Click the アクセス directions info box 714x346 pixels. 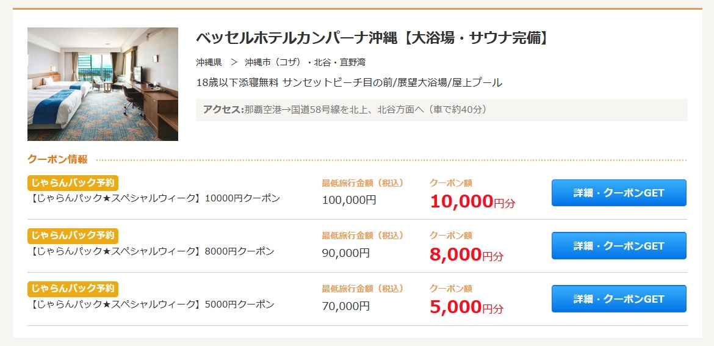441,110
